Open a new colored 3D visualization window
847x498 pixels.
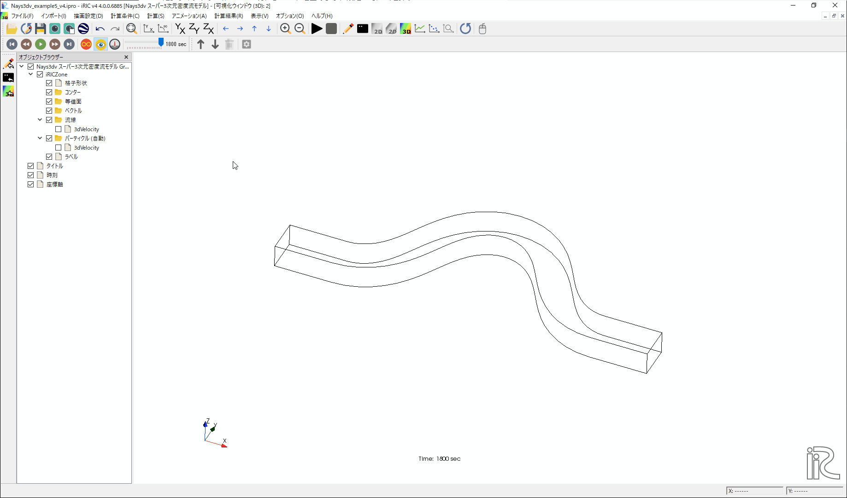click(x=406, y=29)
